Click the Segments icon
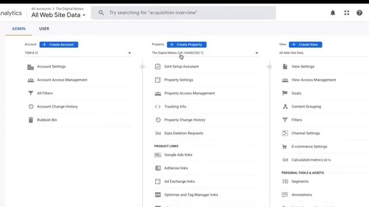This screenshot has height=207, width=369. coord(285,182)
